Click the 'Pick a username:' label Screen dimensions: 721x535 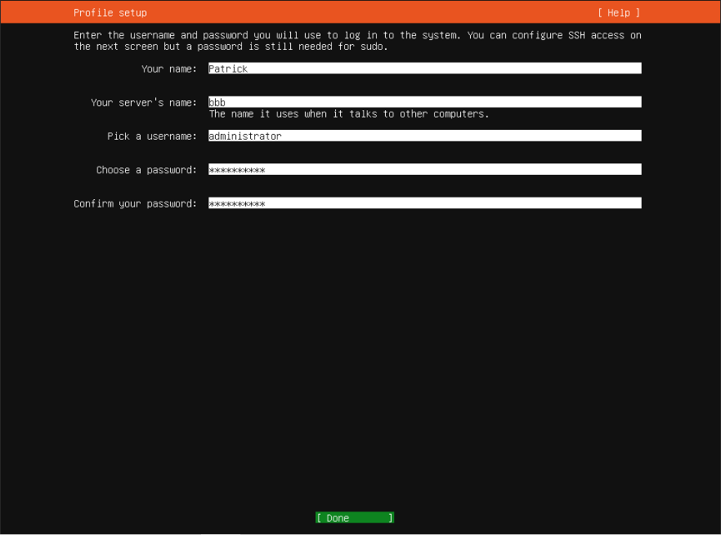tap(152, 136)
